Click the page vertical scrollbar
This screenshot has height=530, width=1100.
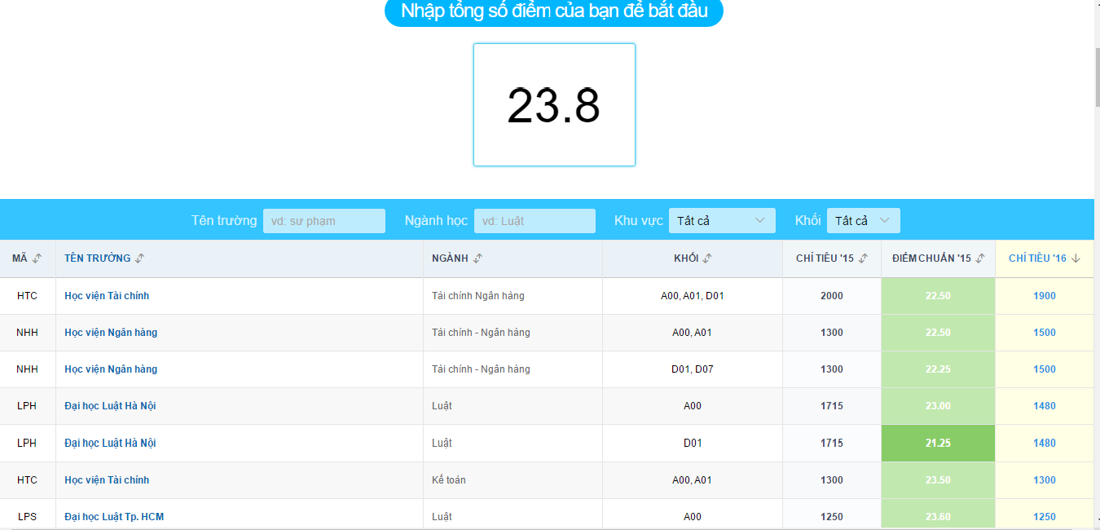(1097, 77)
